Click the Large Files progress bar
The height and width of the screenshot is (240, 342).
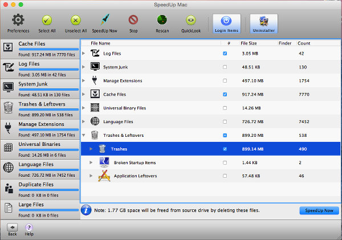pos(48,210)
